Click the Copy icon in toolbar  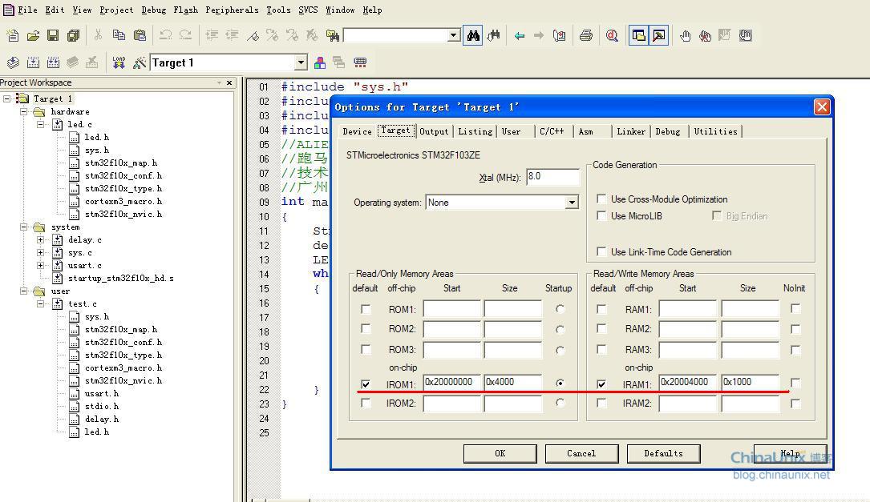(119, 35)
